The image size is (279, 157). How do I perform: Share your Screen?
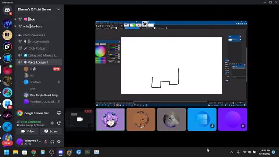pos(51,131)
